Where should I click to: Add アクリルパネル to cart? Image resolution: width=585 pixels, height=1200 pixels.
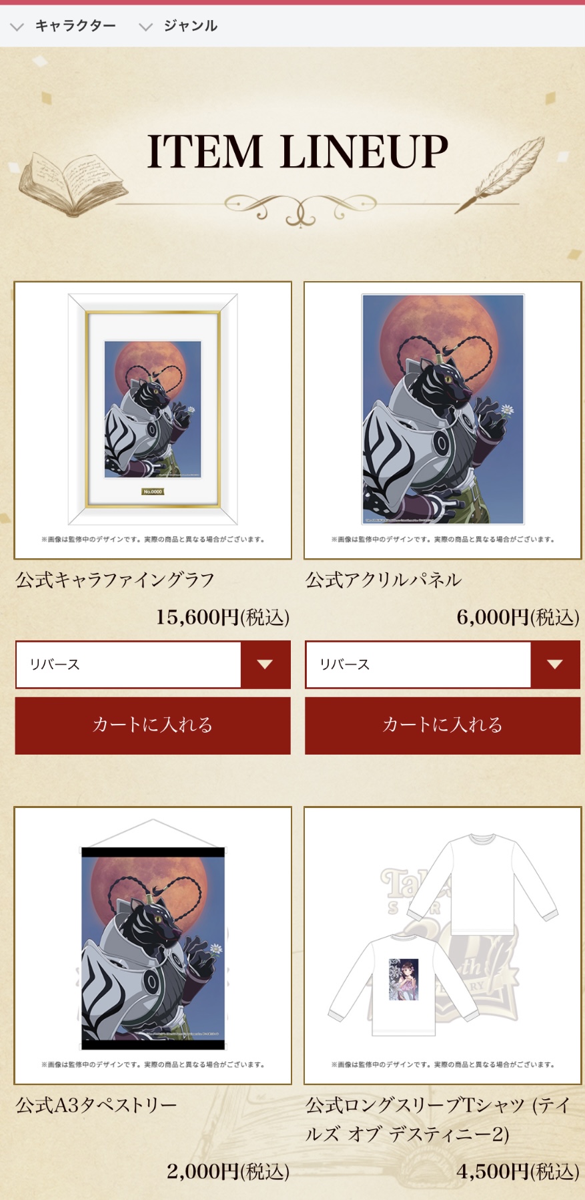click(x=443, y=726)
